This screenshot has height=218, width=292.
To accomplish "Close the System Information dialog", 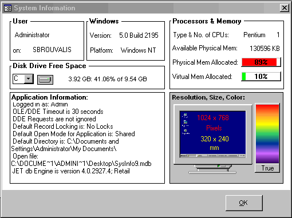I will point(284,8).
